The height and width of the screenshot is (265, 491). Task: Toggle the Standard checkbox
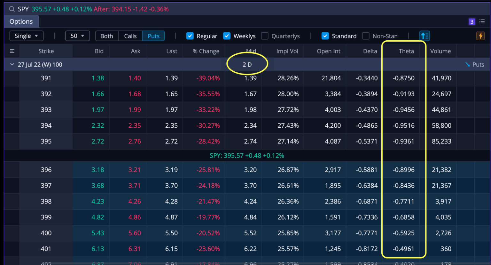(x=325, y=36)
